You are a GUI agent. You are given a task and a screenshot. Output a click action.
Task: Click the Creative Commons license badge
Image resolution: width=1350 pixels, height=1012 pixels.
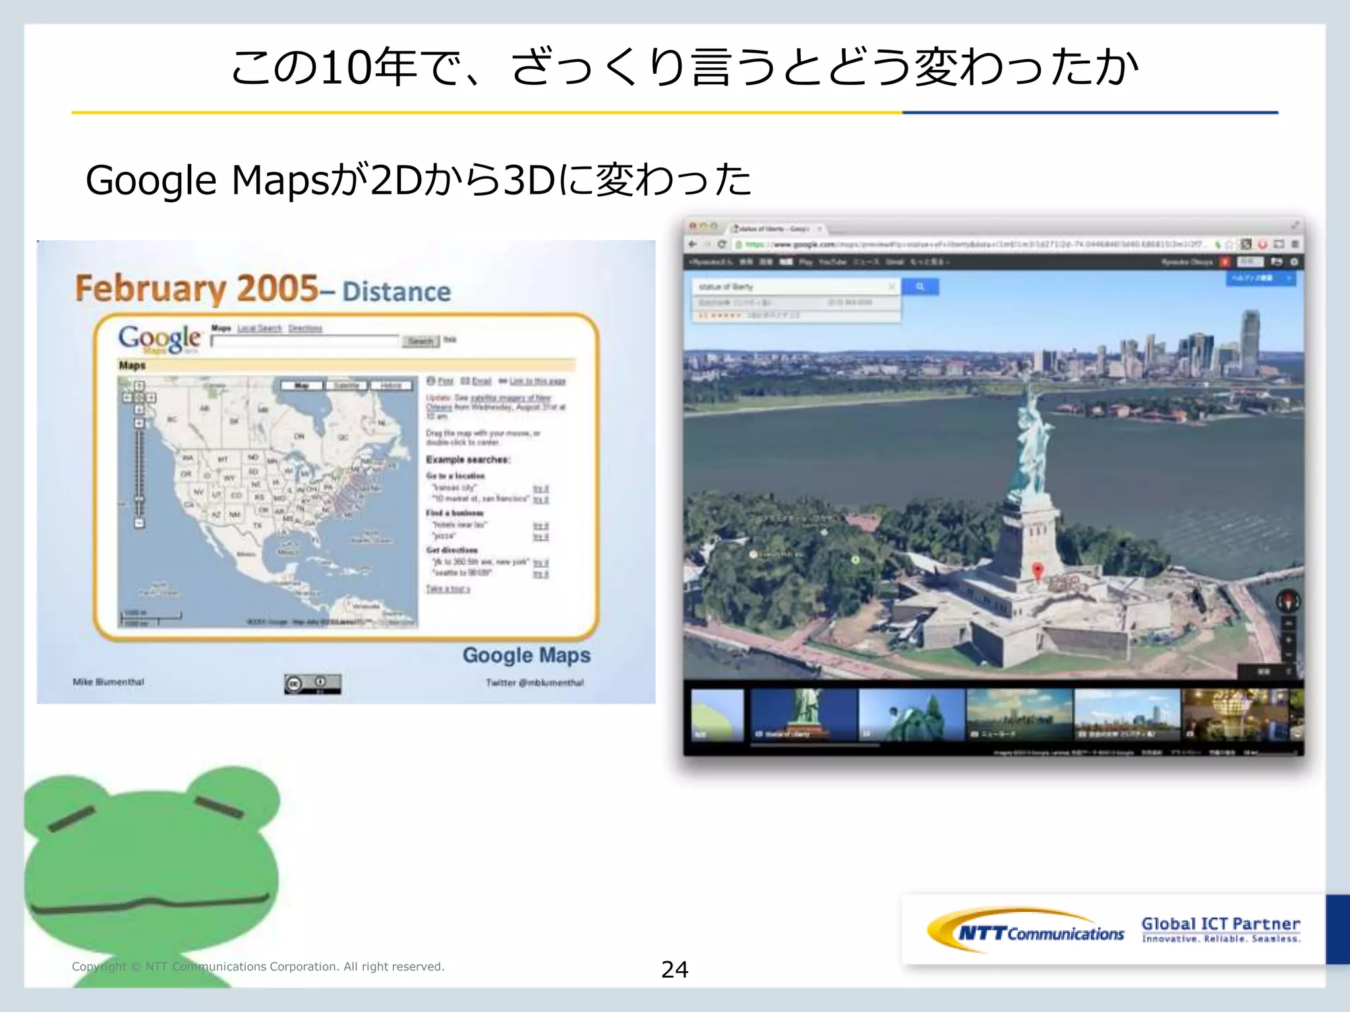pyautogui.click(x=312, y=684)
